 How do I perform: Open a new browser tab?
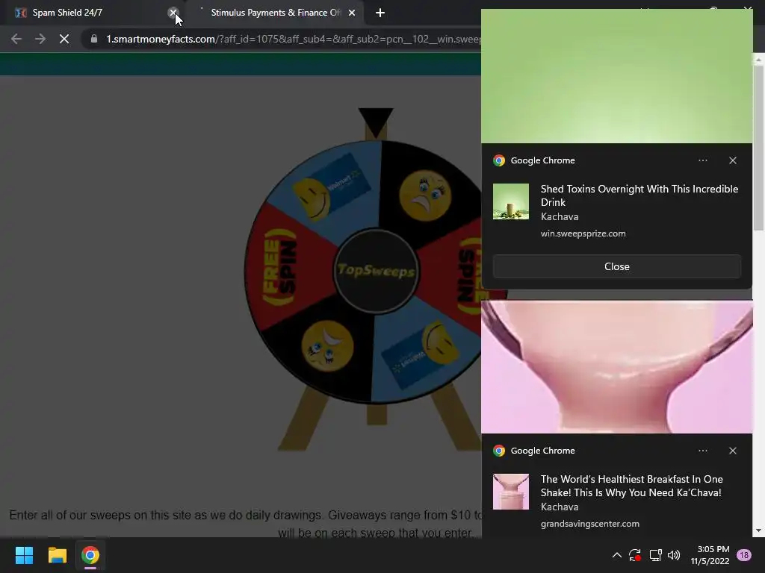point(380,13)
